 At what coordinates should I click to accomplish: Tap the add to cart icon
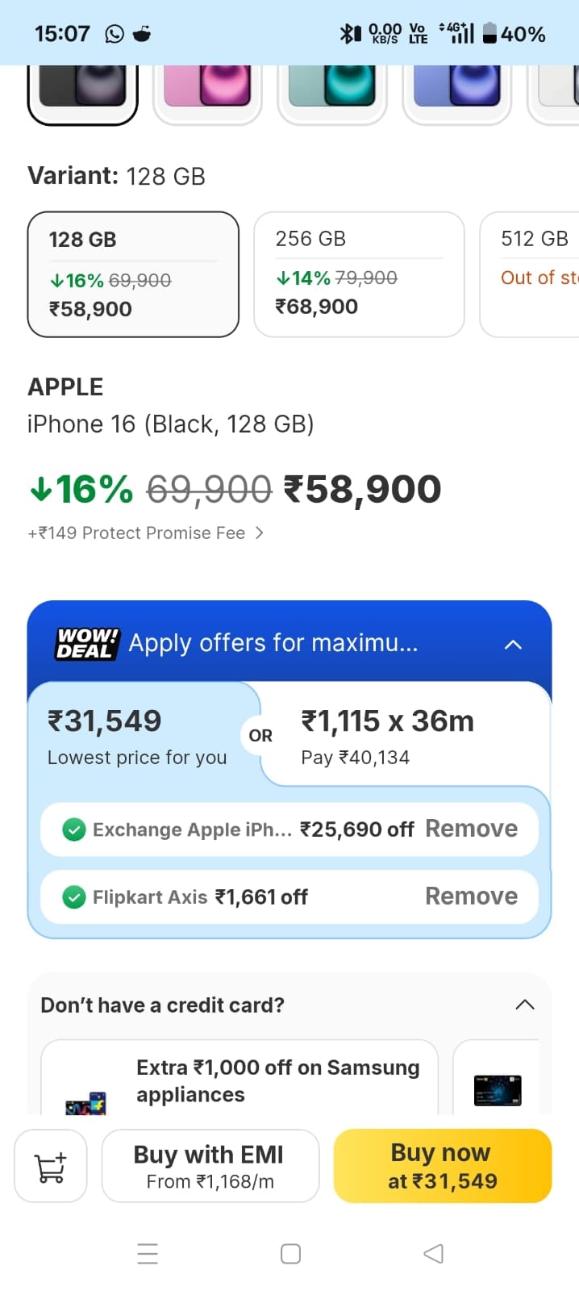[51, 1167]
